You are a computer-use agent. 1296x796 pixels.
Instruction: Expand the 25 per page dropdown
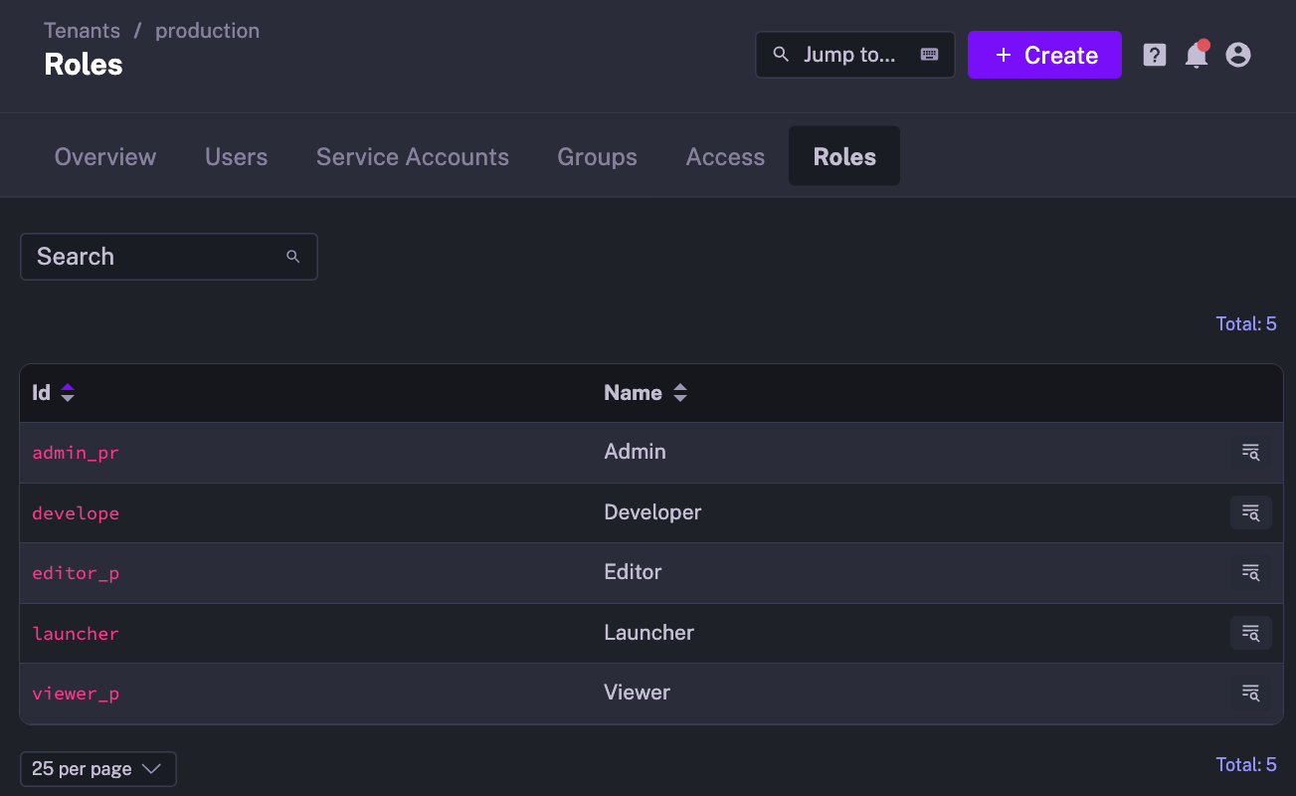[97, 769]
